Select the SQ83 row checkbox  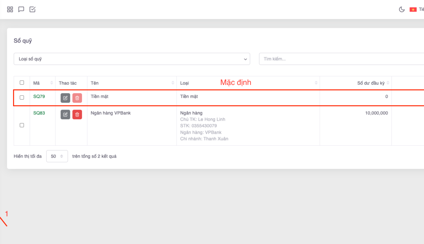click(x=22, y=125)
